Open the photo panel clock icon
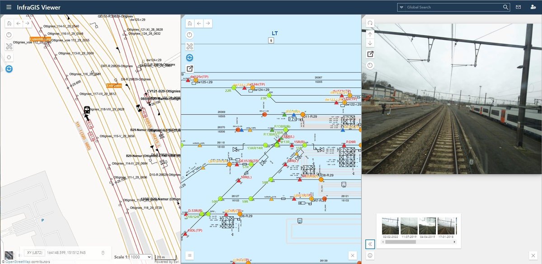The height and width of the screenshot is (264, 542). [370, 65]
